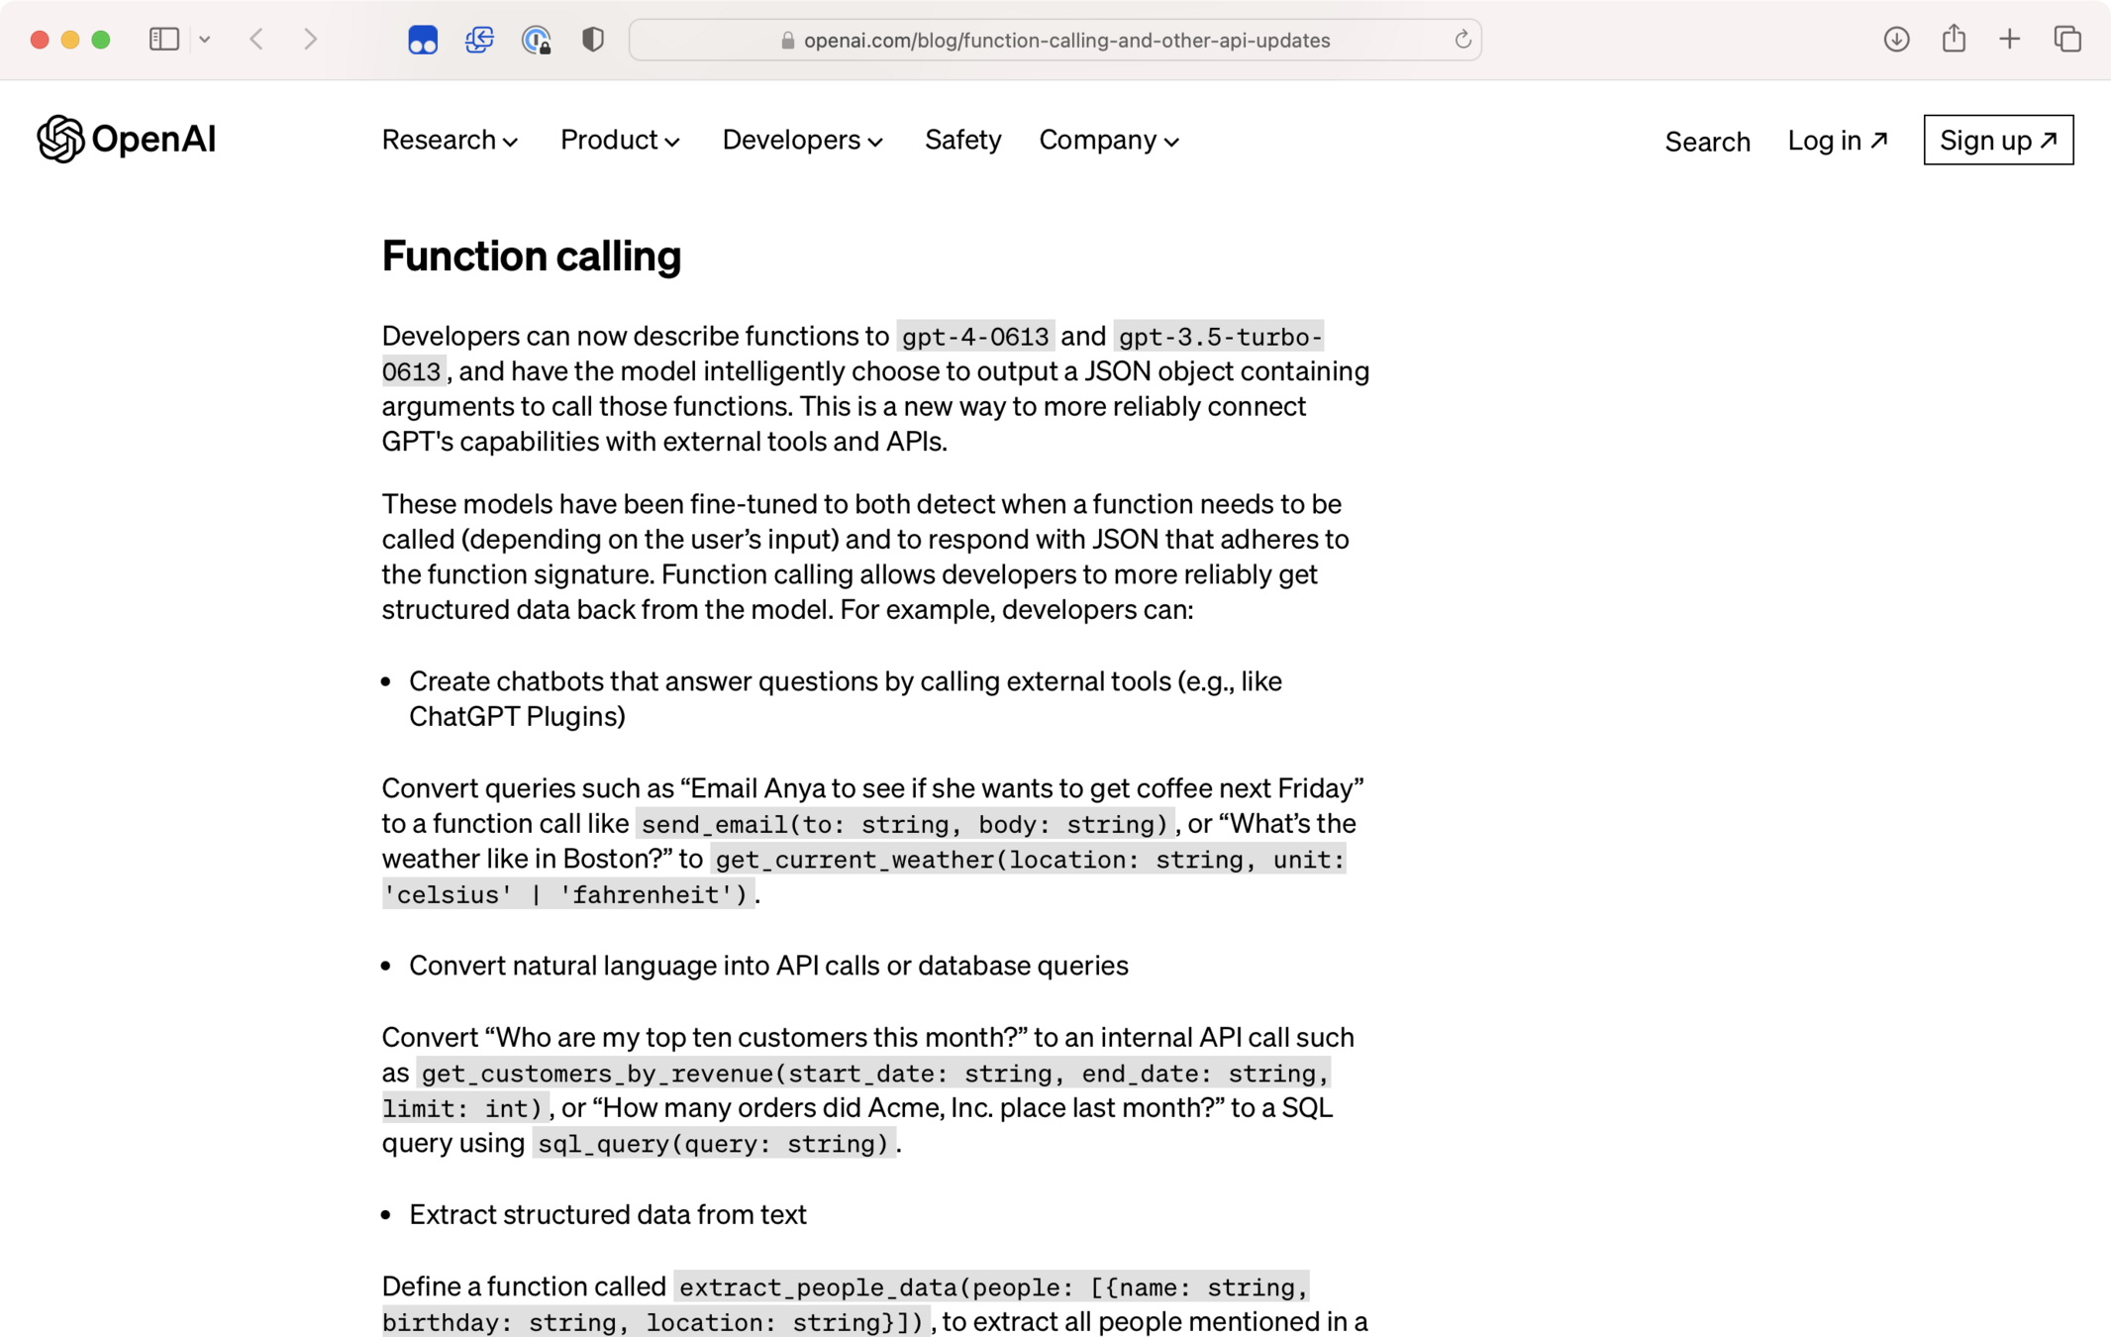The width and height of the screenshot is (2111, 1337).
Task: Show downloads with the download icon
Action: click(1896, 40)
